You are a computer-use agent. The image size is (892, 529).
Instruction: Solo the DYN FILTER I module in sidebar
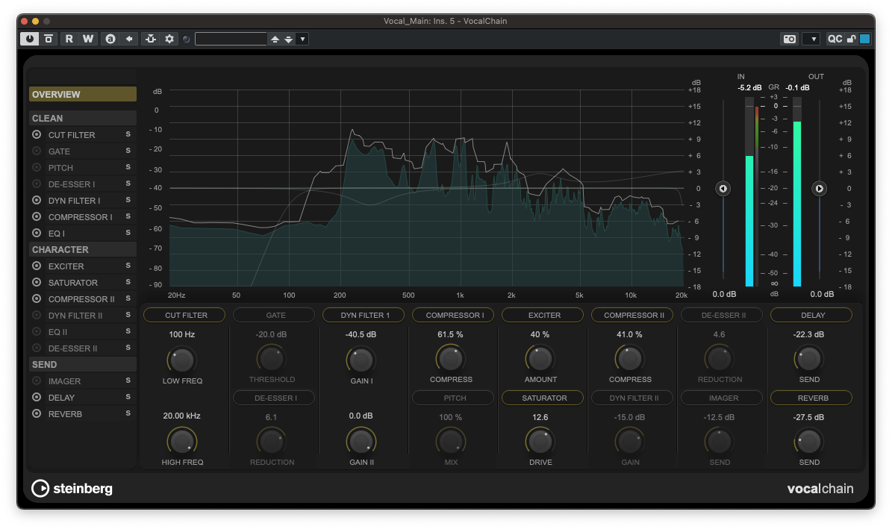(128, 200)
